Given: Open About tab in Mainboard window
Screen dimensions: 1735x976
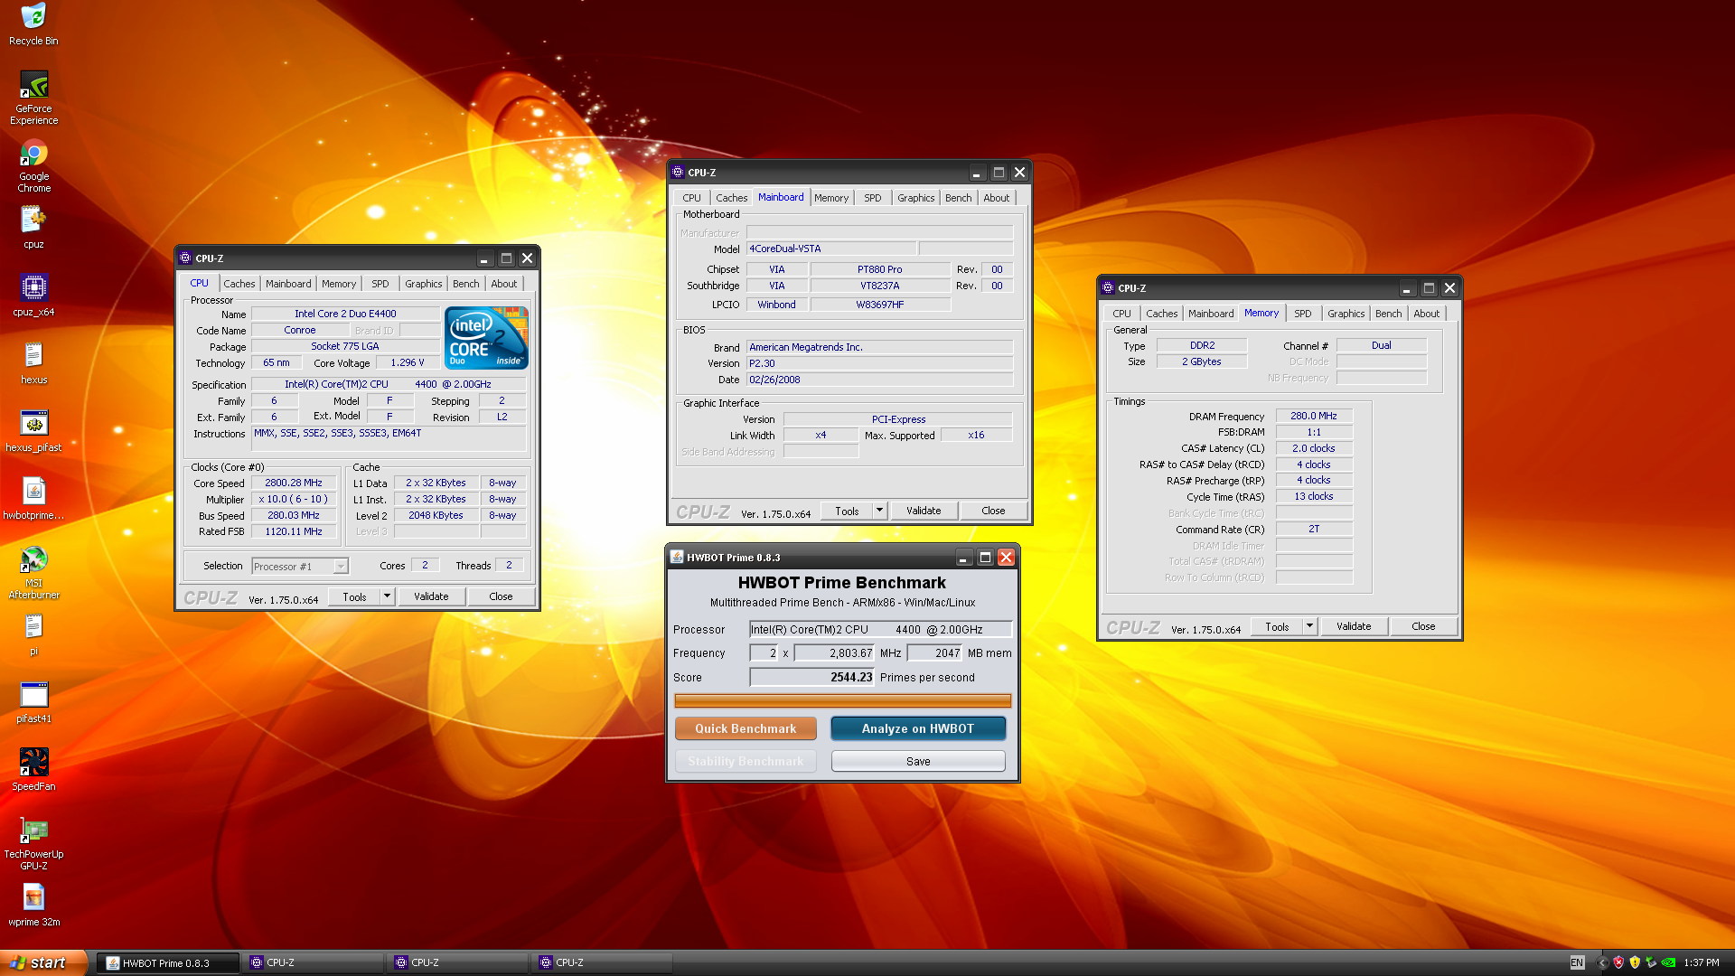Looking at the screenshot, I should 997,198.
